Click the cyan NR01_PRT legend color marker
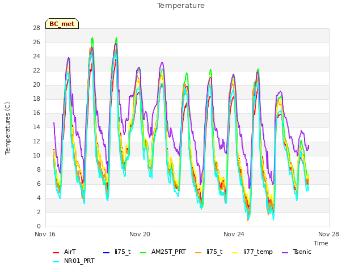Screen dimensions: 363x272 coord(56,262)
